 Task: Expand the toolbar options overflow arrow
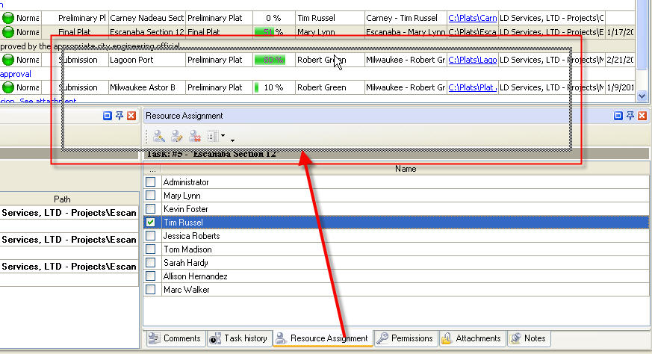232,140
